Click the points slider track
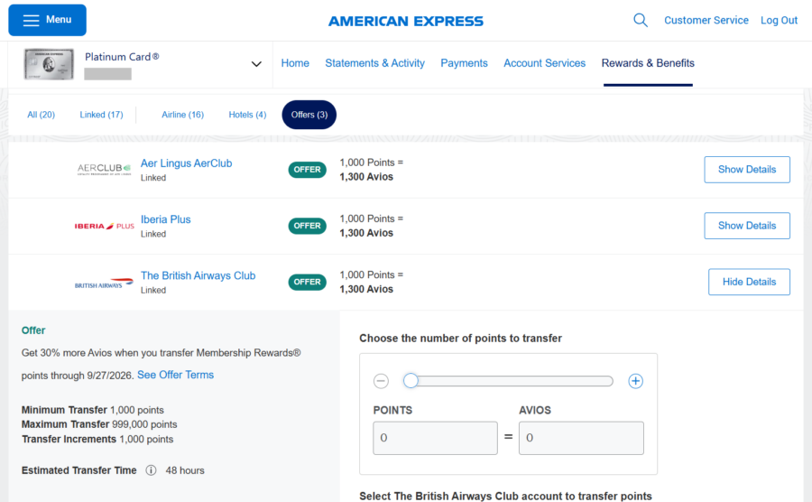Screen dimensions: 812x502 point(508,381)
